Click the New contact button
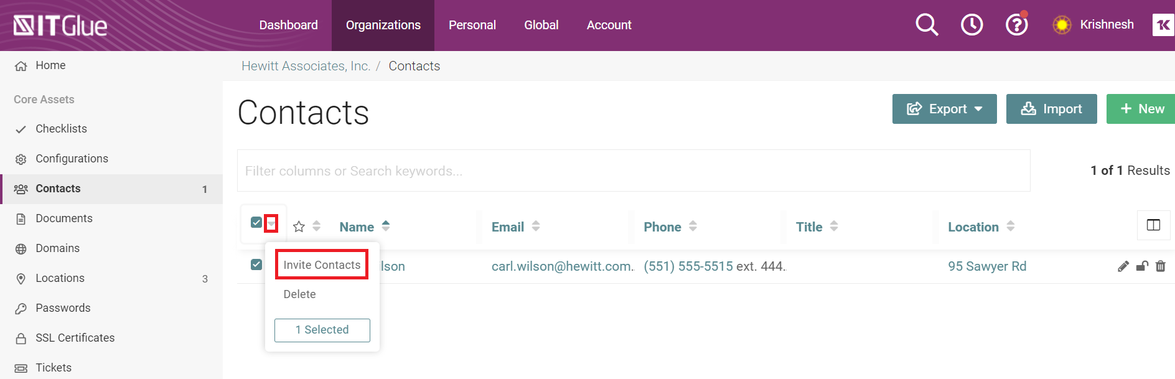Viewport: 1175px width, 379px height. (x=1141, y=109)
